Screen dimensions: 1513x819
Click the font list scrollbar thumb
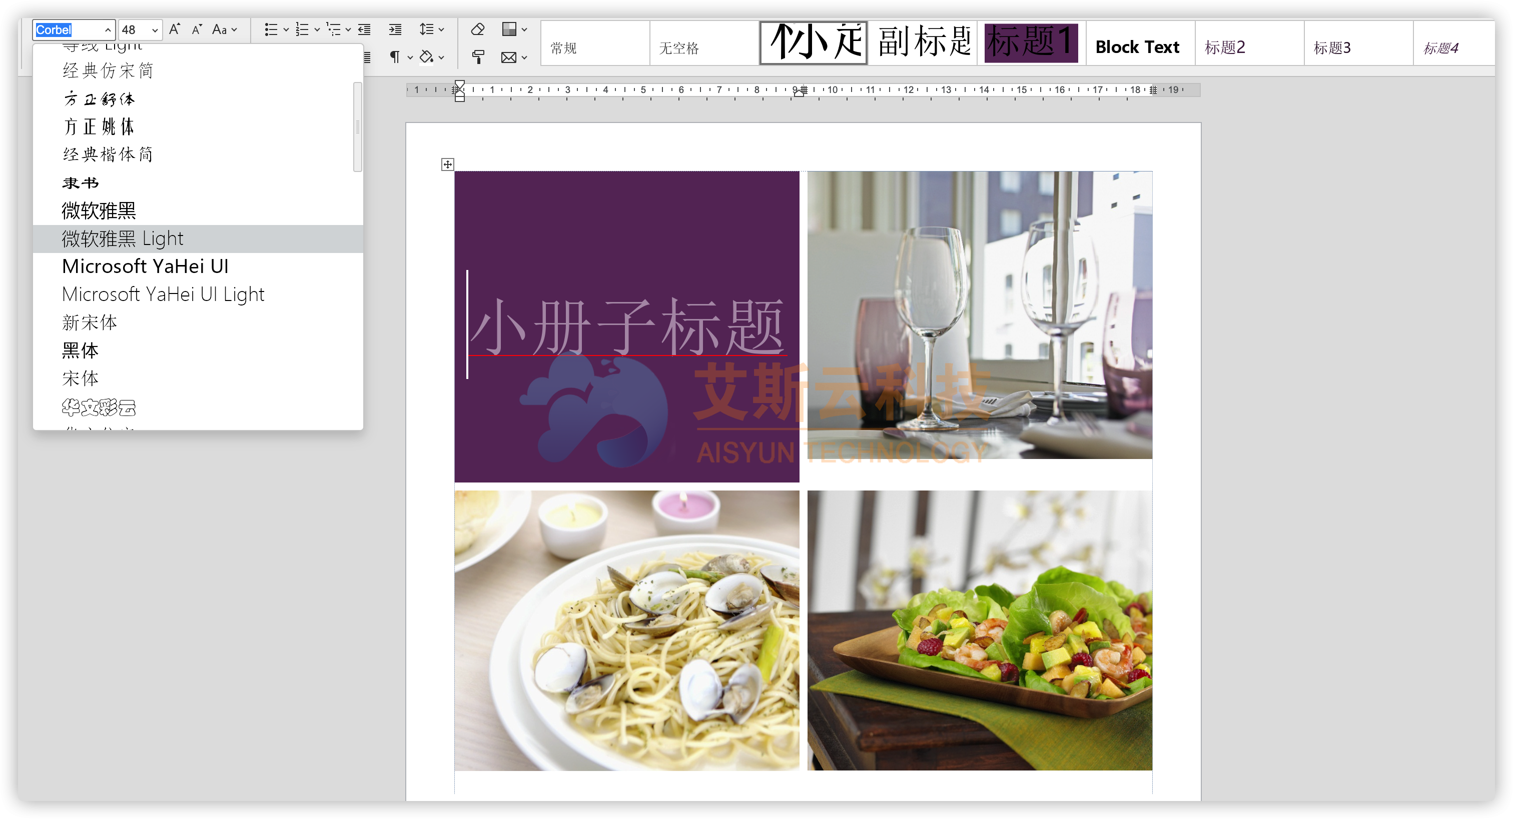coord(357,127)
